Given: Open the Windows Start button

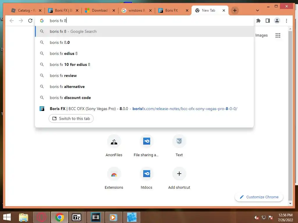Looking at the screenshot, I should coord(7,217).
